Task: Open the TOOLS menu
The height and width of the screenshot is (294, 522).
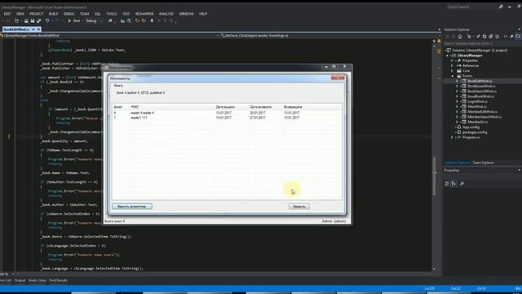Action: (x=112, y=14)
